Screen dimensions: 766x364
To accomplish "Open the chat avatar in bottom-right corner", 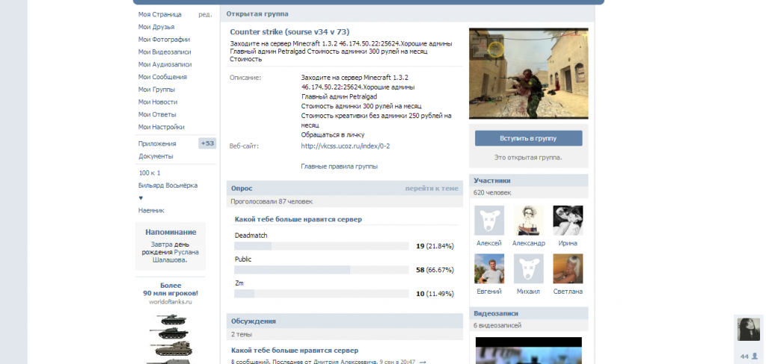I will click(749, 330).
